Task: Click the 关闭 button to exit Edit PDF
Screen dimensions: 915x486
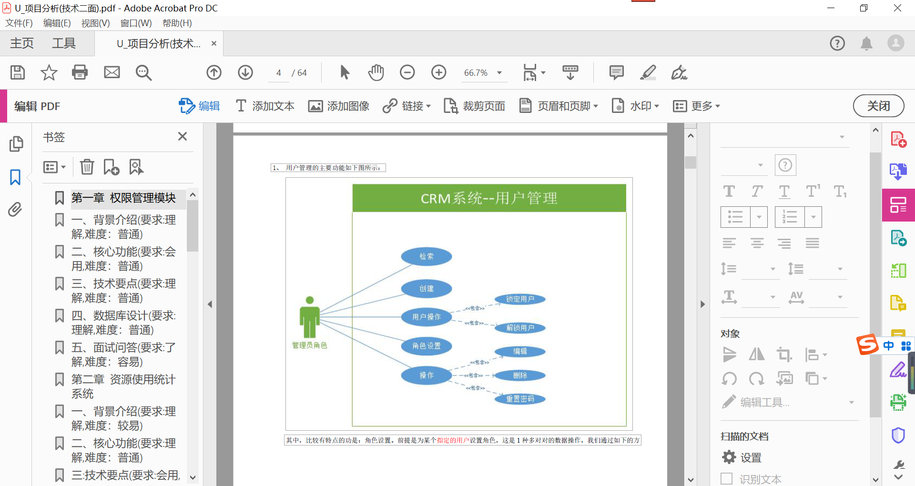Action: (878, 106)
